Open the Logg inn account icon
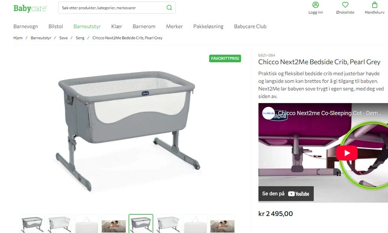Viewport: 388px width, 233px height. [316, 5]
